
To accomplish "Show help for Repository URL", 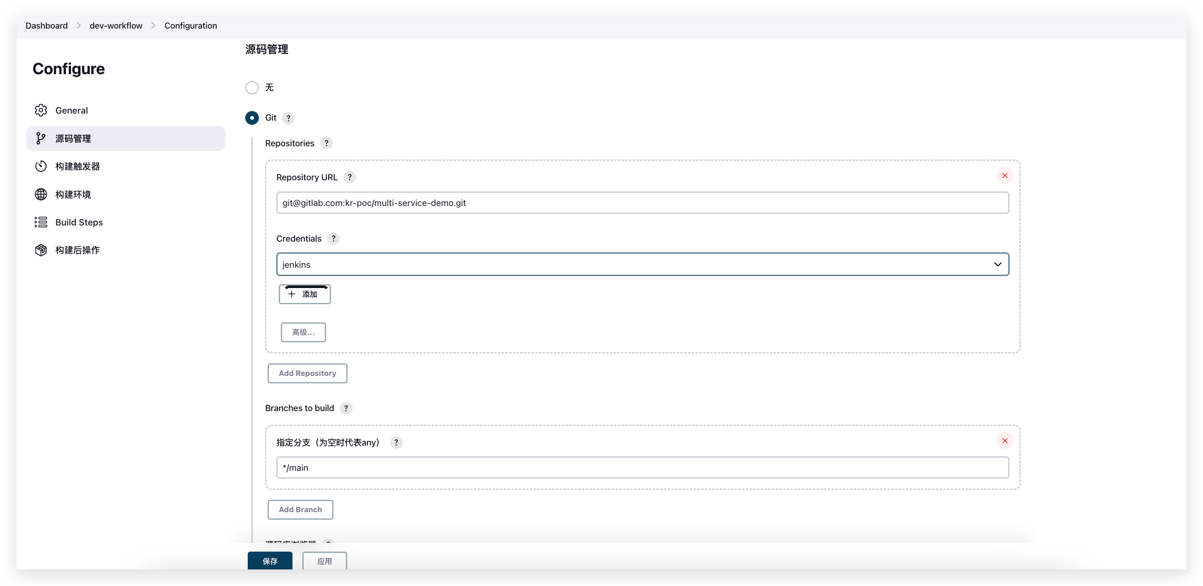I will [x=349, y=177].
